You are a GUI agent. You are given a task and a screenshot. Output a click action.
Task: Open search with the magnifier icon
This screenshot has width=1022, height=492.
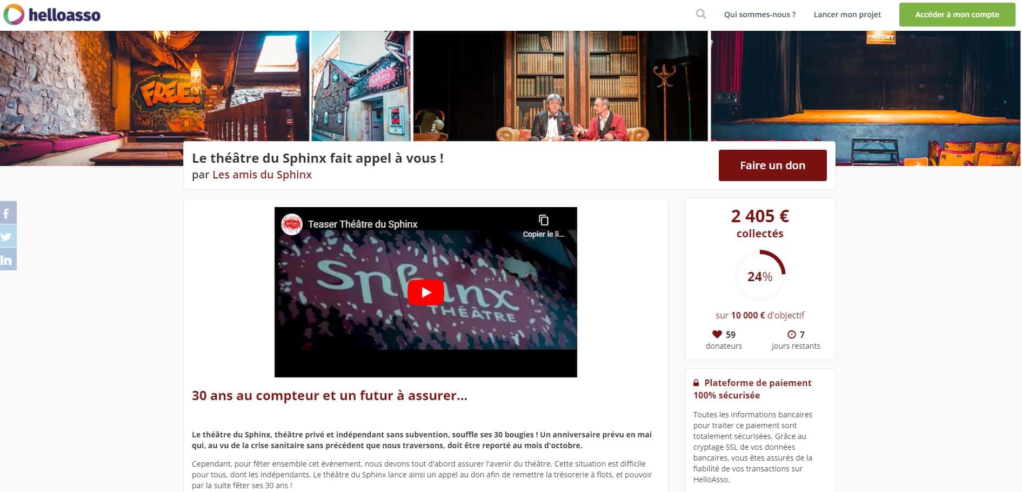[701, 14]
